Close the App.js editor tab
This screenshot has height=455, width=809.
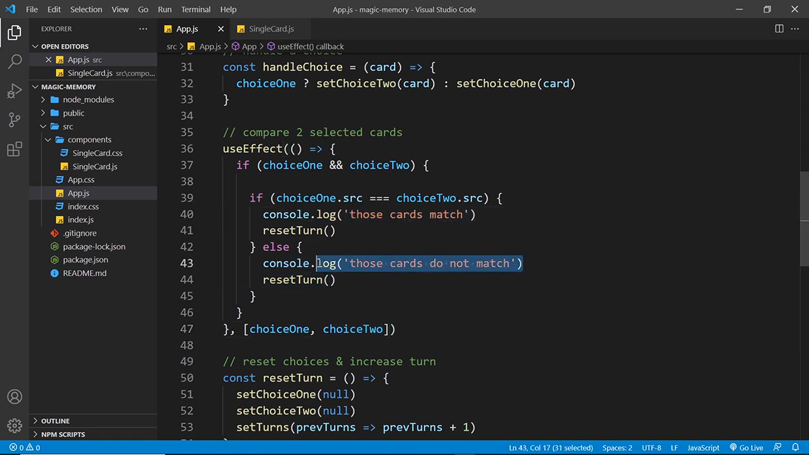(221, 29)
